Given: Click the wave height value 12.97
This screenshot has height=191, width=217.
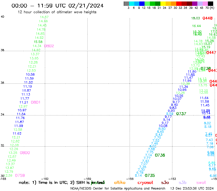Looking at the screenshot, I should [23, 106].
